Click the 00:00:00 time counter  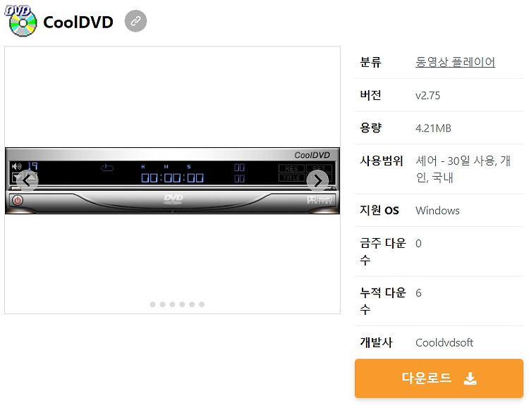click(172, 178)
